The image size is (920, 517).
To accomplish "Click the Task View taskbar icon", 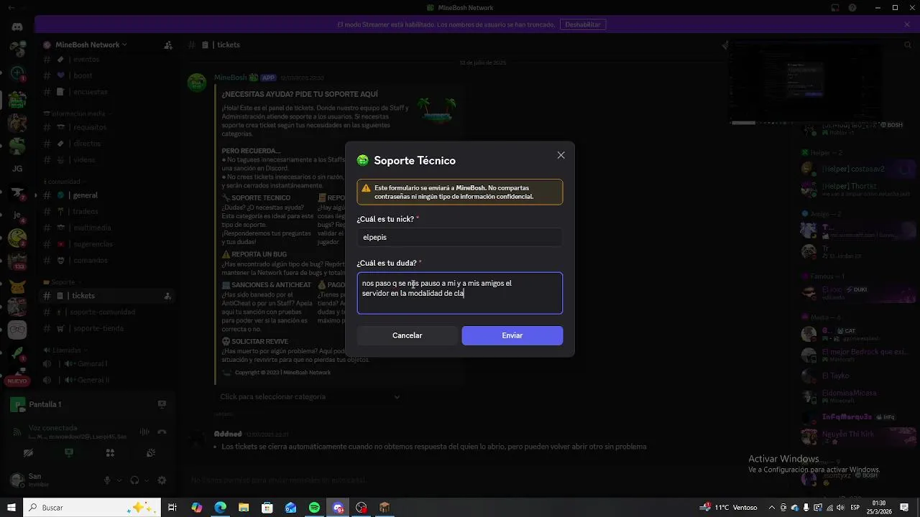I will [172, 508].
